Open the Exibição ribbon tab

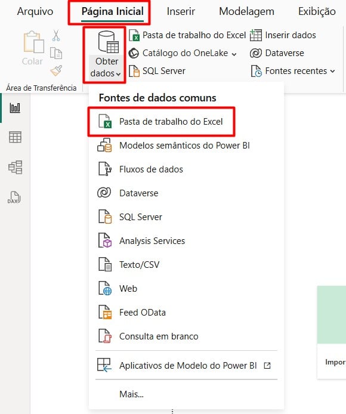click(317, 11)
